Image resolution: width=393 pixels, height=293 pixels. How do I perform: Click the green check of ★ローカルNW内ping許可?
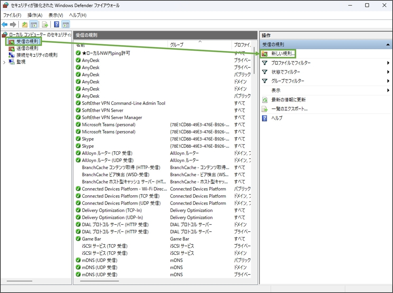[x=78, y=53]
